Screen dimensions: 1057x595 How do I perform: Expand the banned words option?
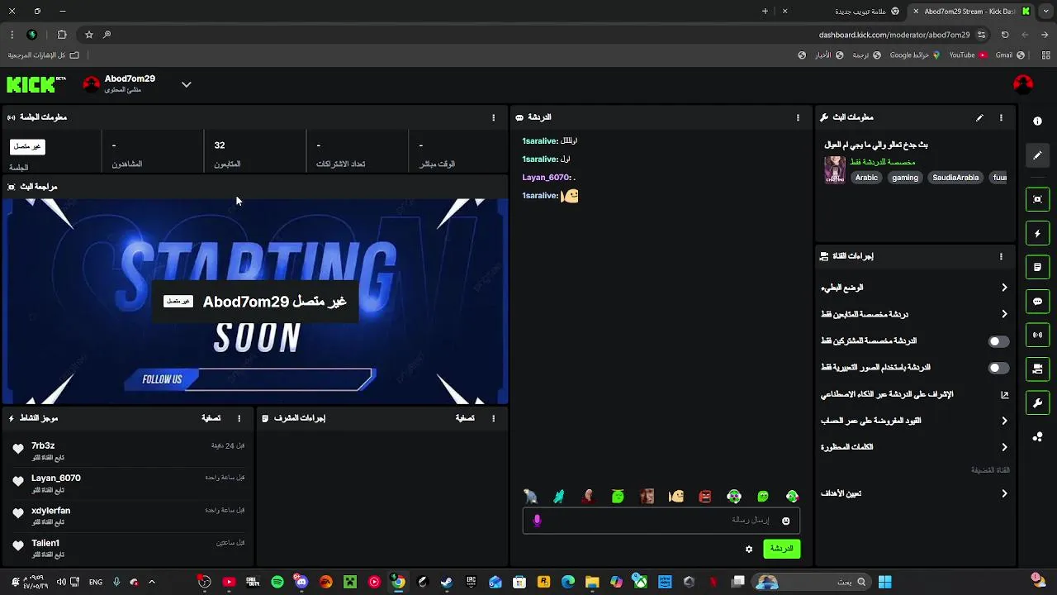[915, 447]
